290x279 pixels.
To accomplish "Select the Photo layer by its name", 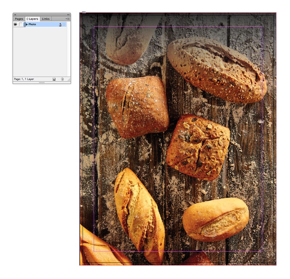I will pos(33,24).
